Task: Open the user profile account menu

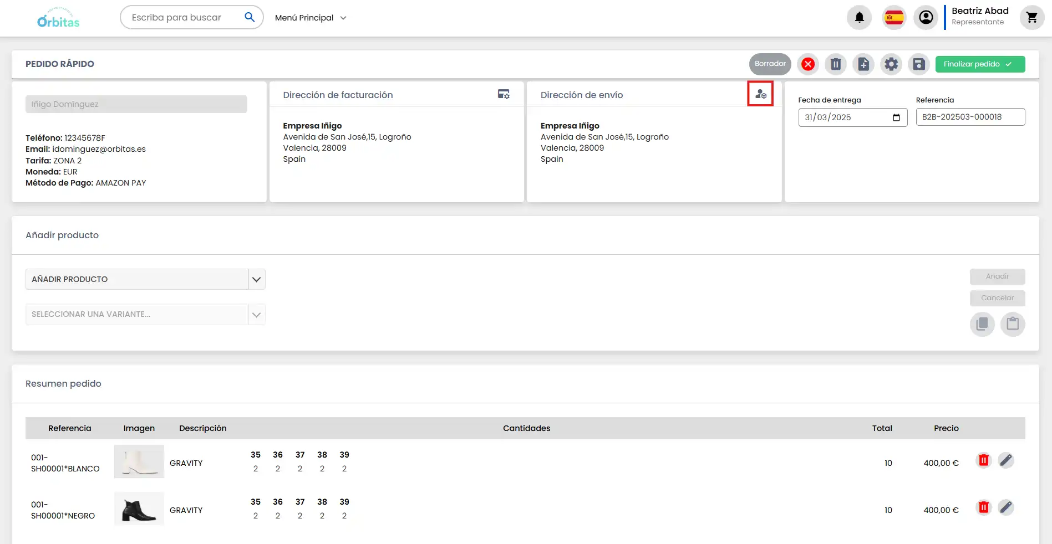Action: (x=926, y=18)
